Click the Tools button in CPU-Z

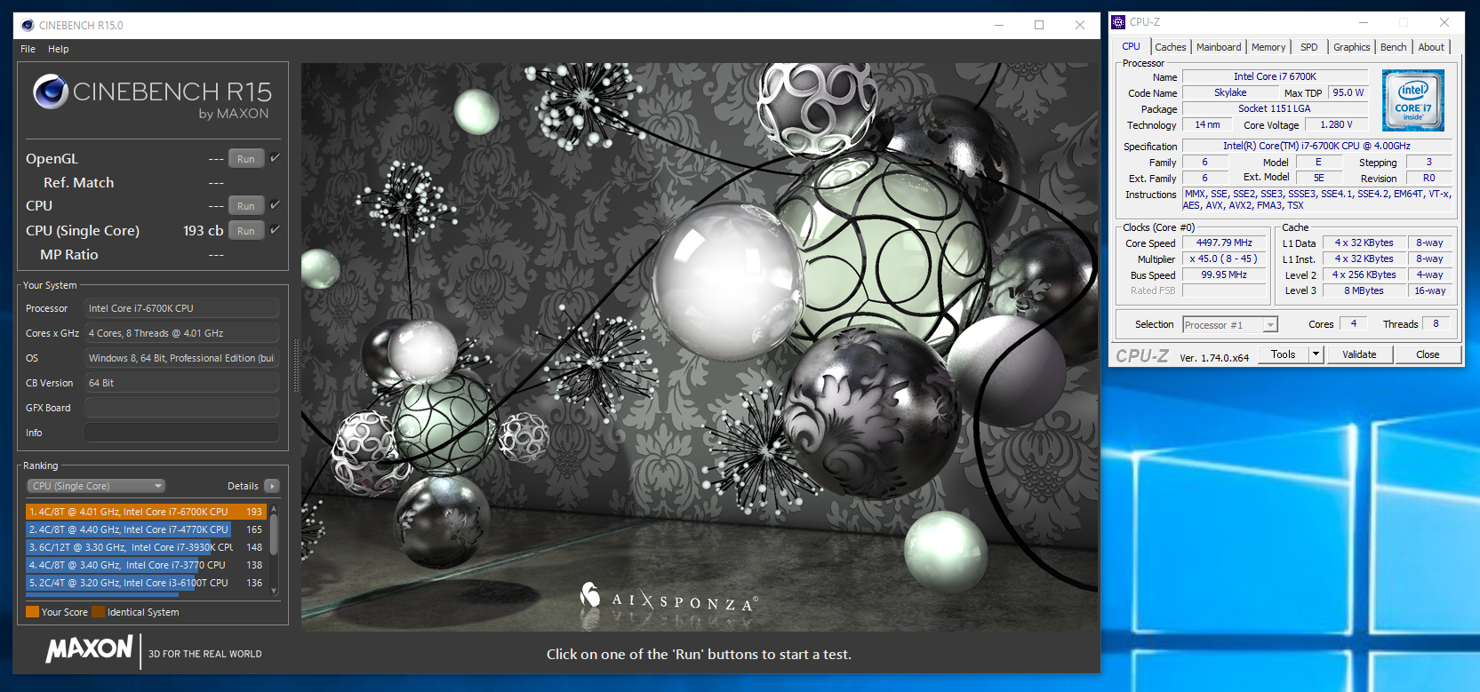(1284, 354)
